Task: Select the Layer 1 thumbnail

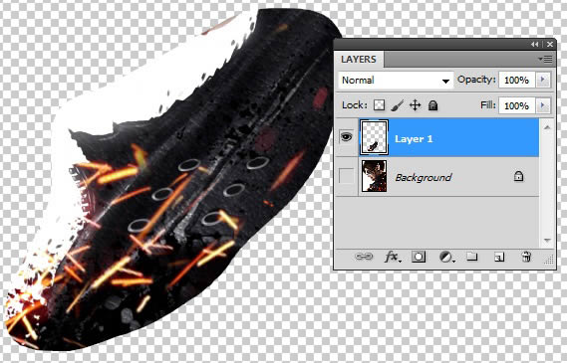Action: pos(374,137)
